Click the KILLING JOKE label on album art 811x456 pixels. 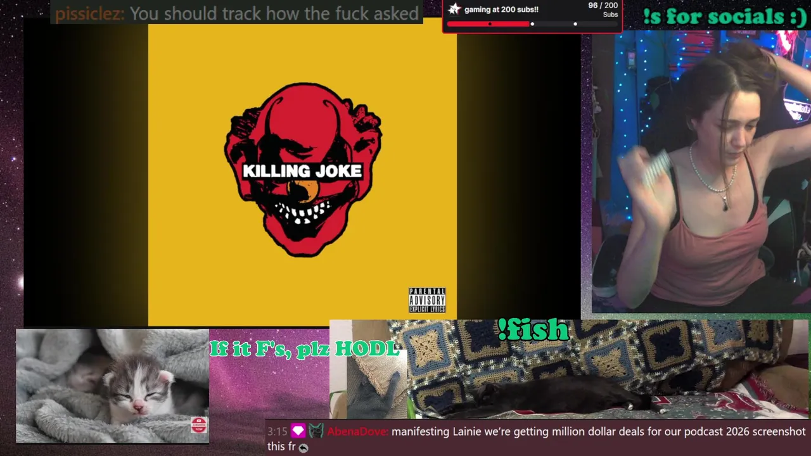303,171
